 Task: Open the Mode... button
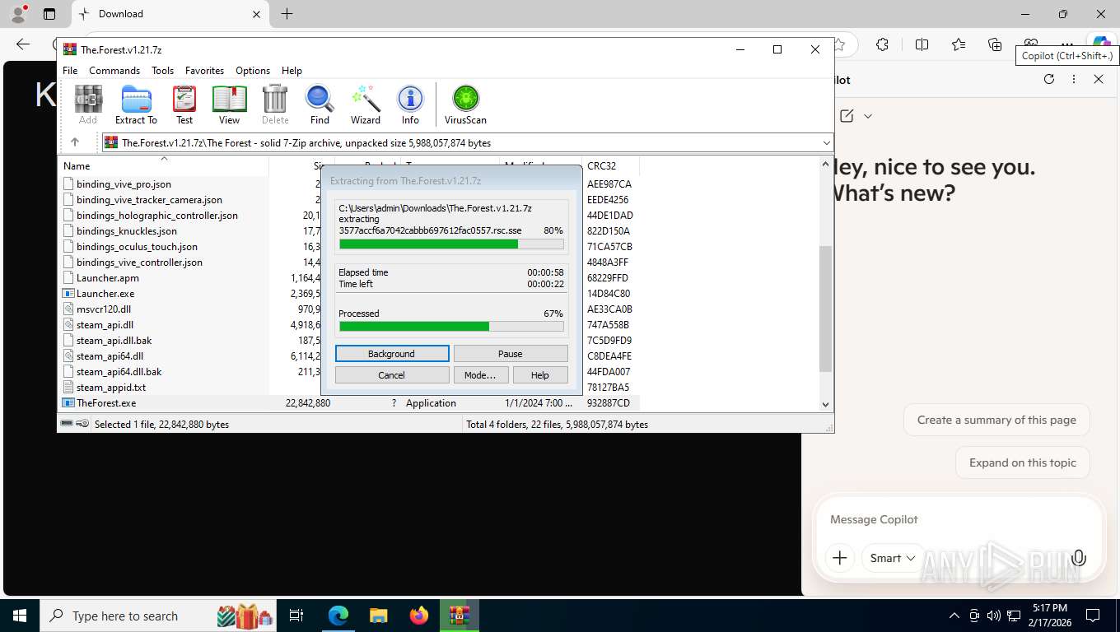pos(480,375)
